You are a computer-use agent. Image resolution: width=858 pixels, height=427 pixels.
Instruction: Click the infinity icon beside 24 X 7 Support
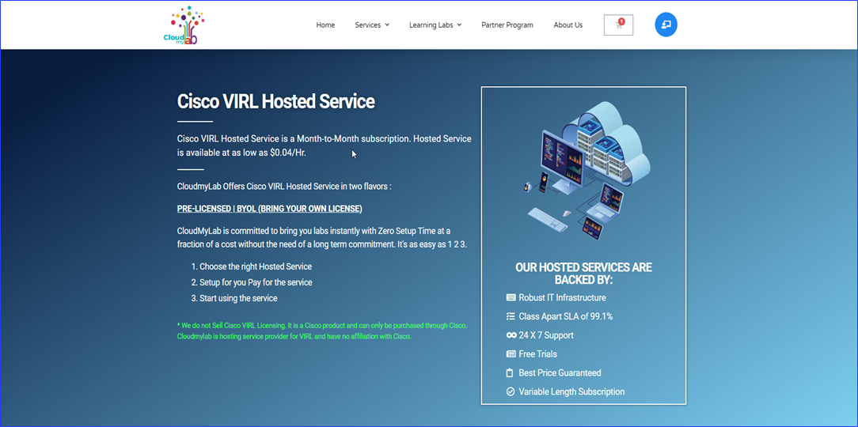click(x=511, y=335)
